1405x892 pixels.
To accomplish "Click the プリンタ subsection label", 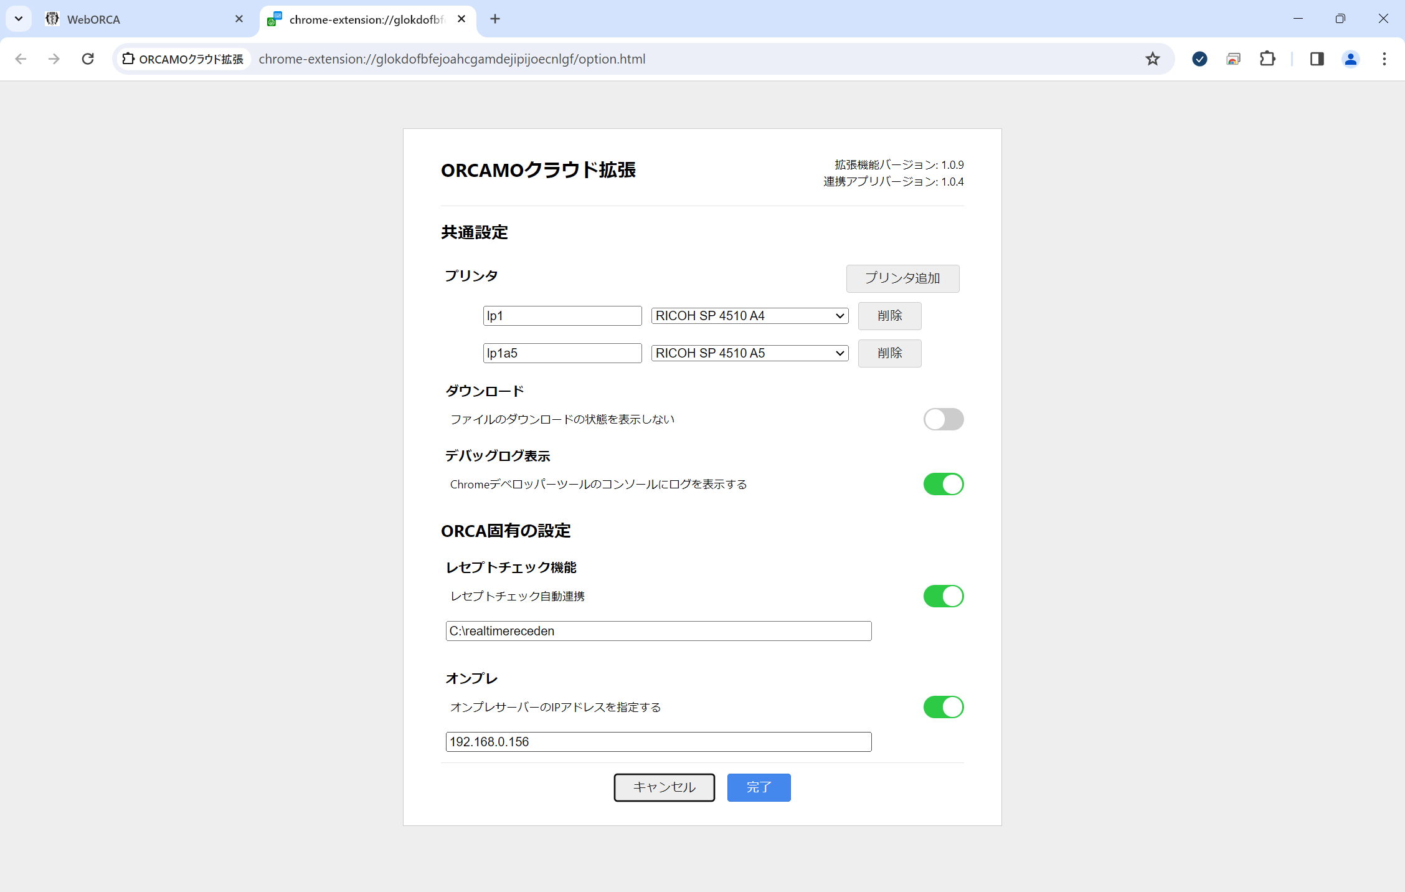I will [471, 275].
